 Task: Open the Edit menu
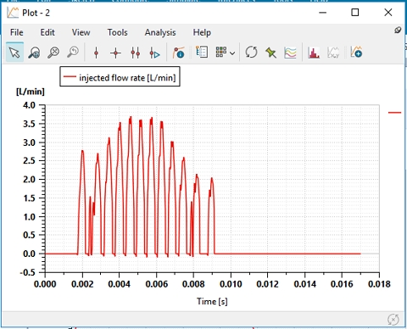point(47,32)
